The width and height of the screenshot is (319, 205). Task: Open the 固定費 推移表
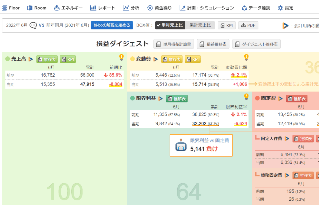(297, 99)
